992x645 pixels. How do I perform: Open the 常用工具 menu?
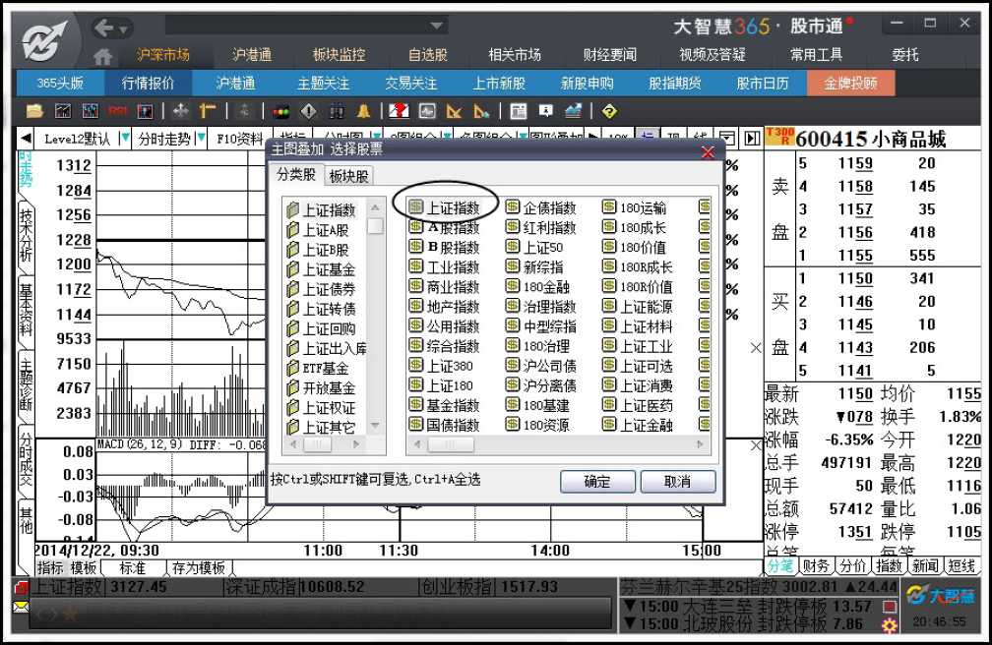[816, 55]
